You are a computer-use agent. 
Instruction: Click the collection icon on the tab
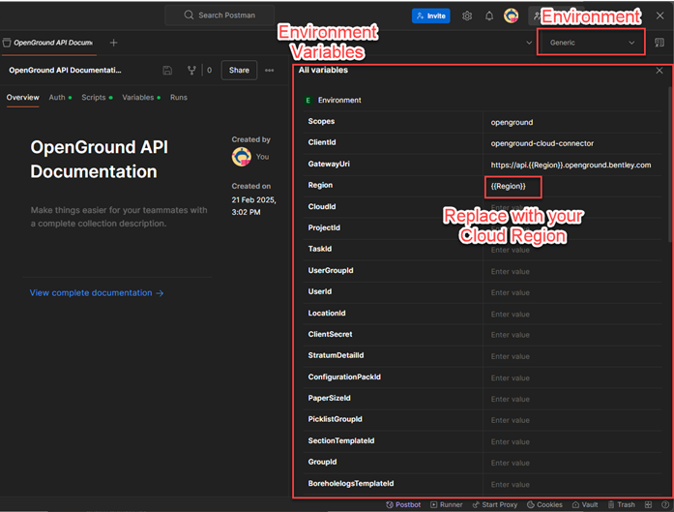pos(7,43)
